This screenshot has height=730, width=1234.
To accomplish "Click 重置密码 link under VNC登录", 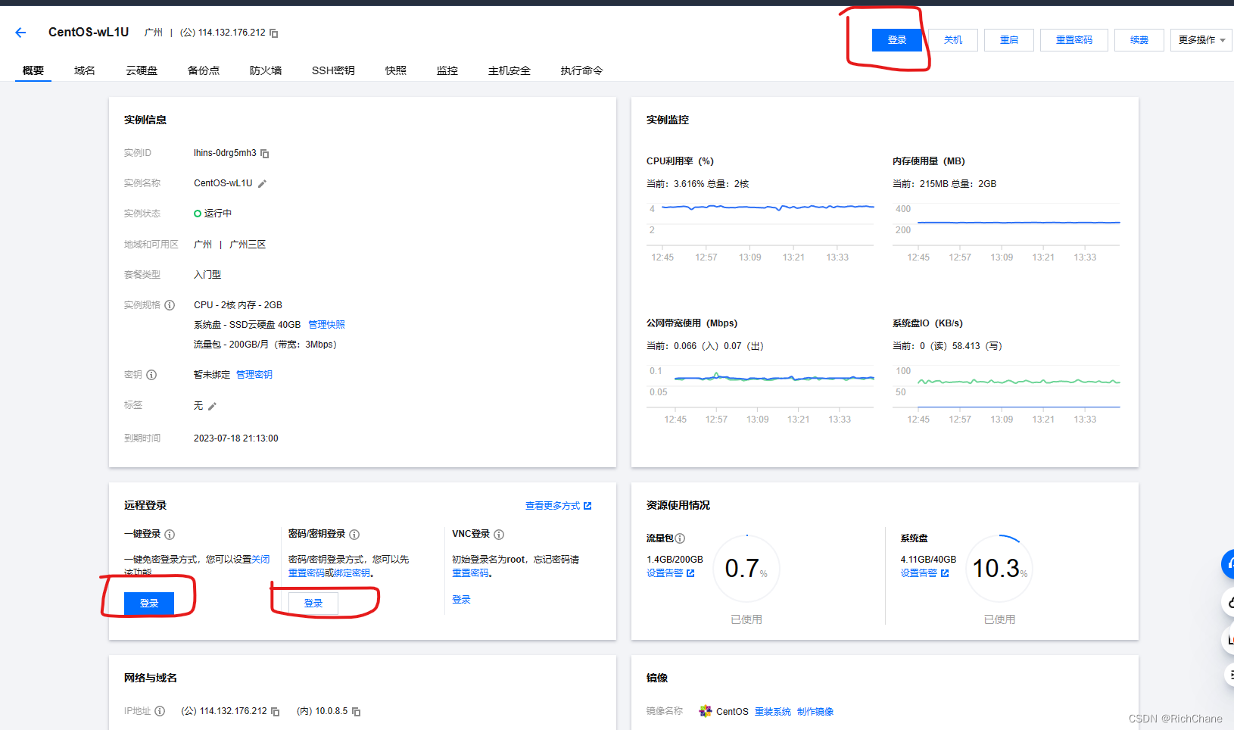I will (470, 573).
